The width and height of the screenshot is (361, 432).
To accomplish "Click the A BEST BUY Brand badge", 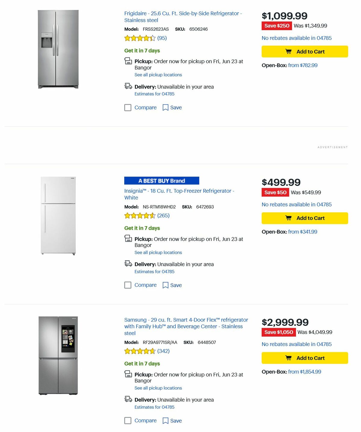I will (162, 181).
